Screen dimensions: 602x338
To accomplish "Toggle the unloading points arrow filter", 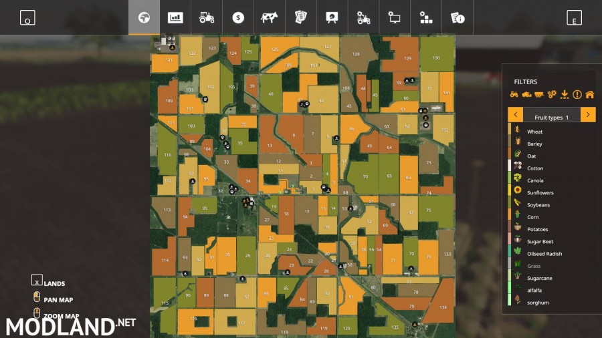I will coord(565,94).
